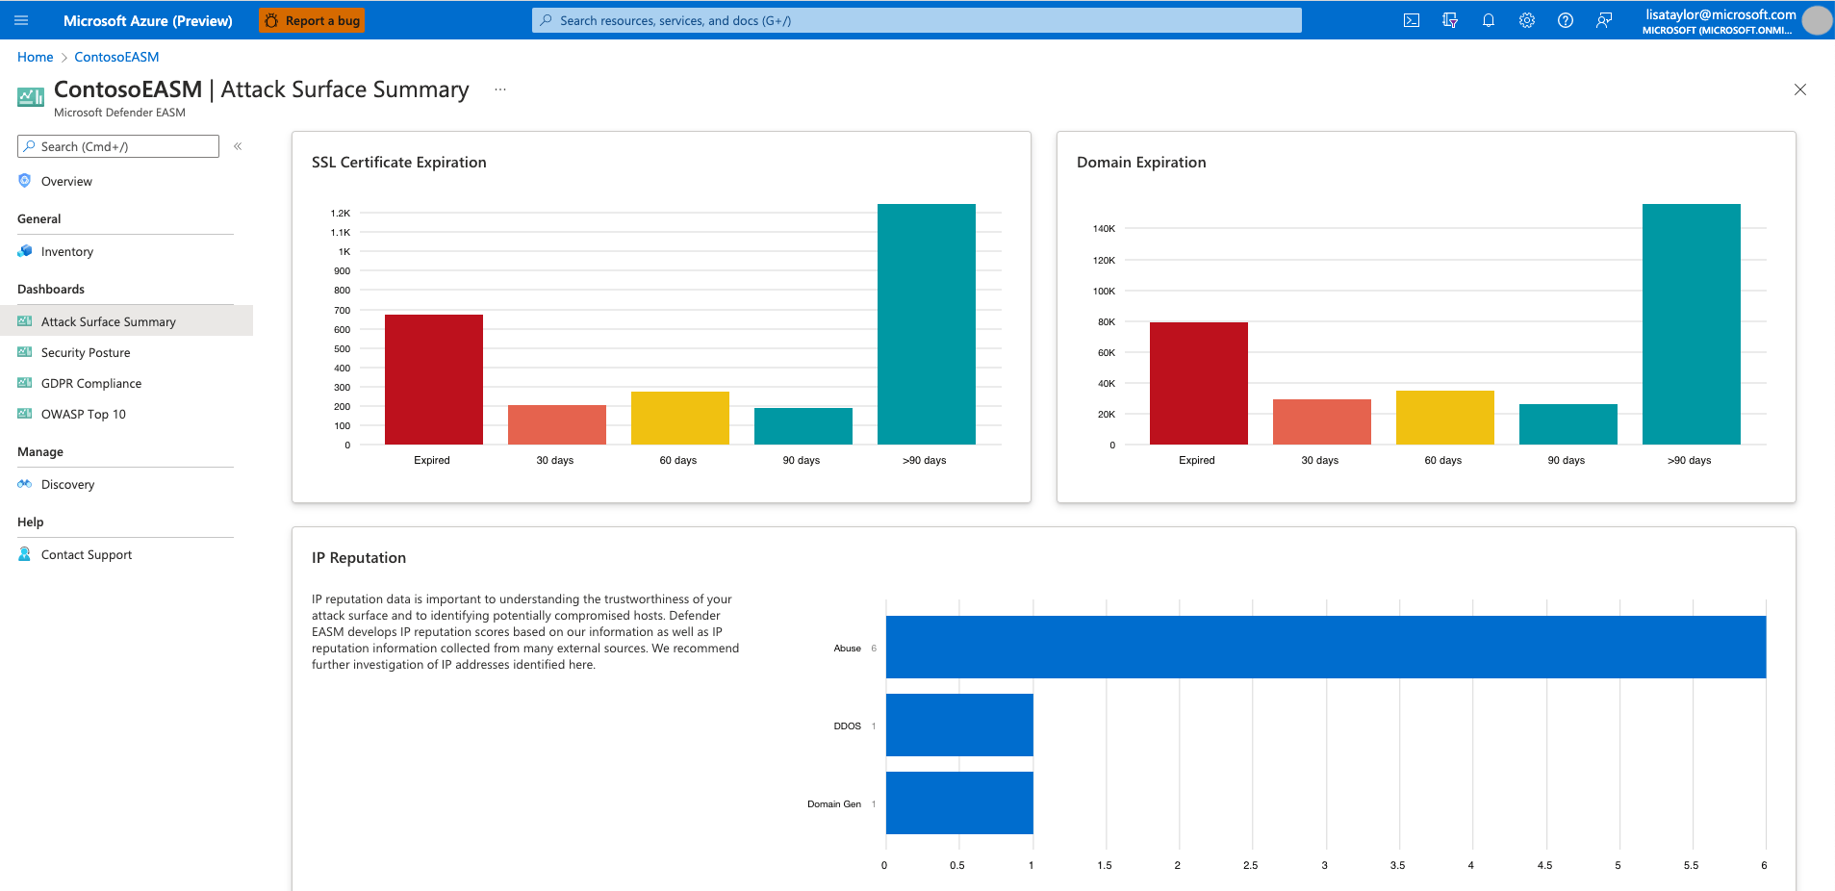Focus the sidebar Search (Cmd+/) field
The height and width of the screenshot is (891, 1835).
118,146
